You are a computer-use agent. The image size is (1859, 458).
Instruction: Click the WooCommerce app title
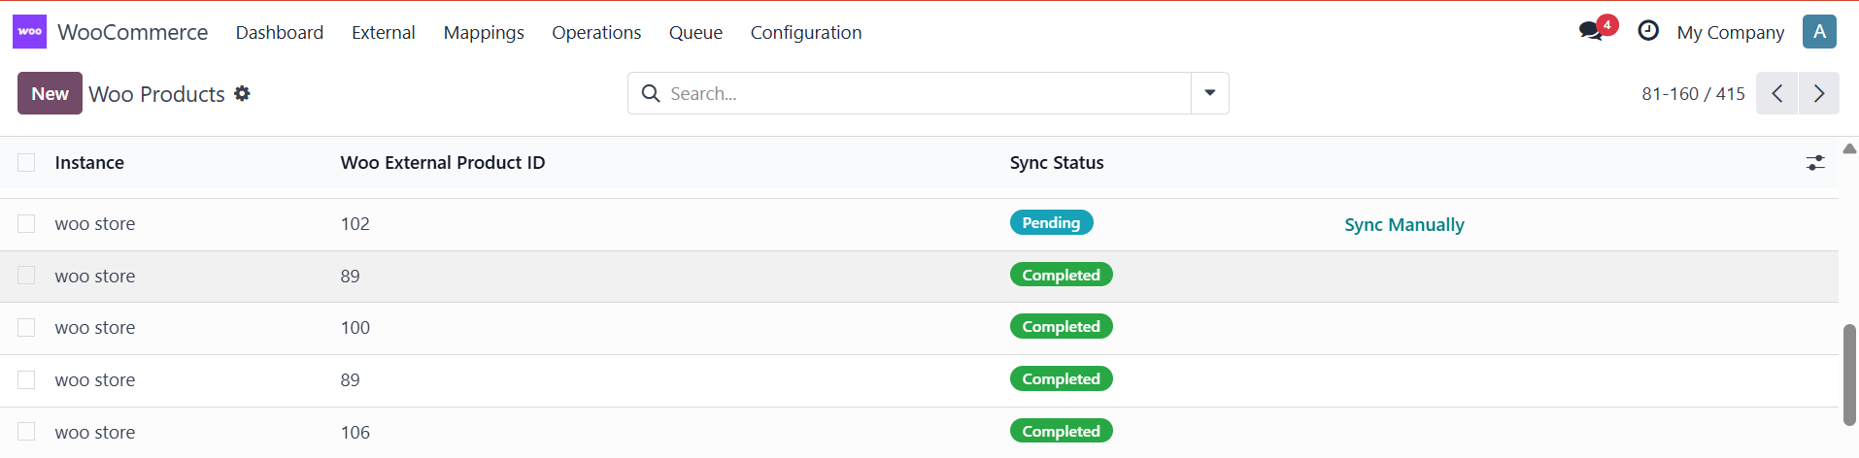[x=133, y=32]
